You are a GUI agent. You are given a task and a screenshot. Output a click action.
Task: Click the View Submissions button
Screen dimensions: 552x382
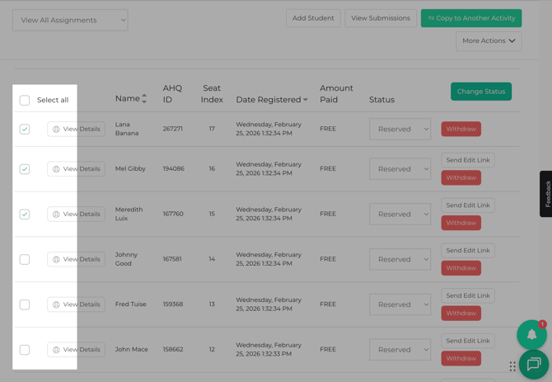[381, 18]
